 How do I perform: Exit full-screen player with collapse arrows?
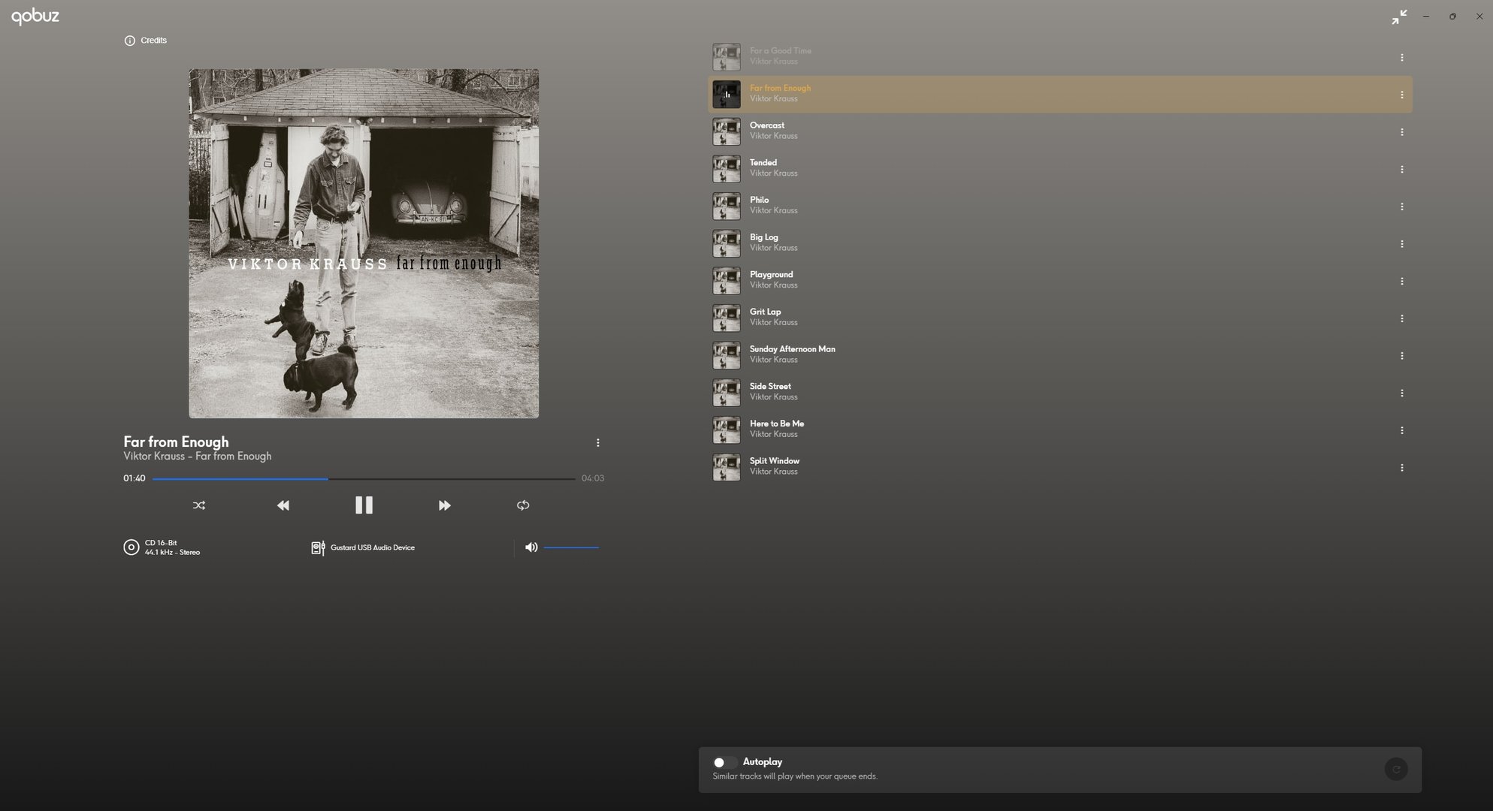pos(1398,17)
